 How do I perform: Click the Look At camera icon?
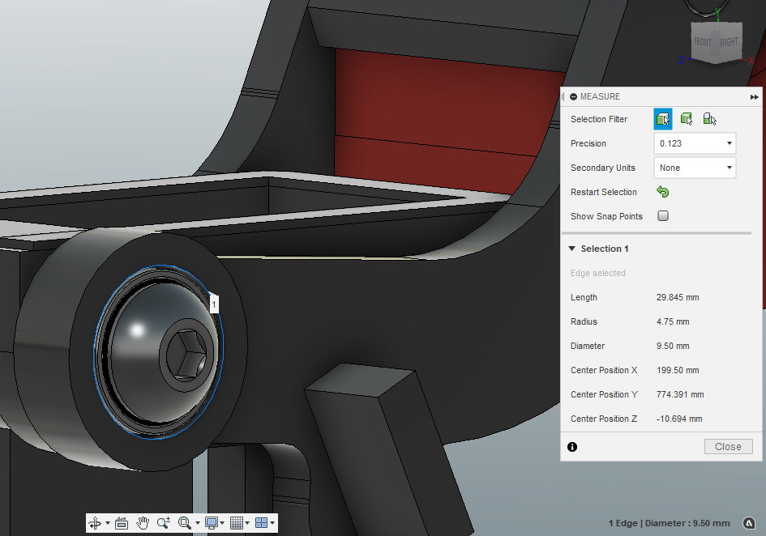point(122,523)
